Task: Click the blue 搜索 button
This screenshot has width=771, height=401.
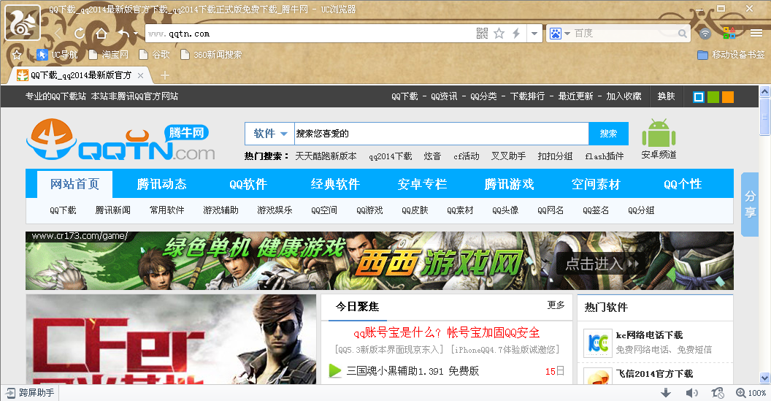Action: point(608,134)
